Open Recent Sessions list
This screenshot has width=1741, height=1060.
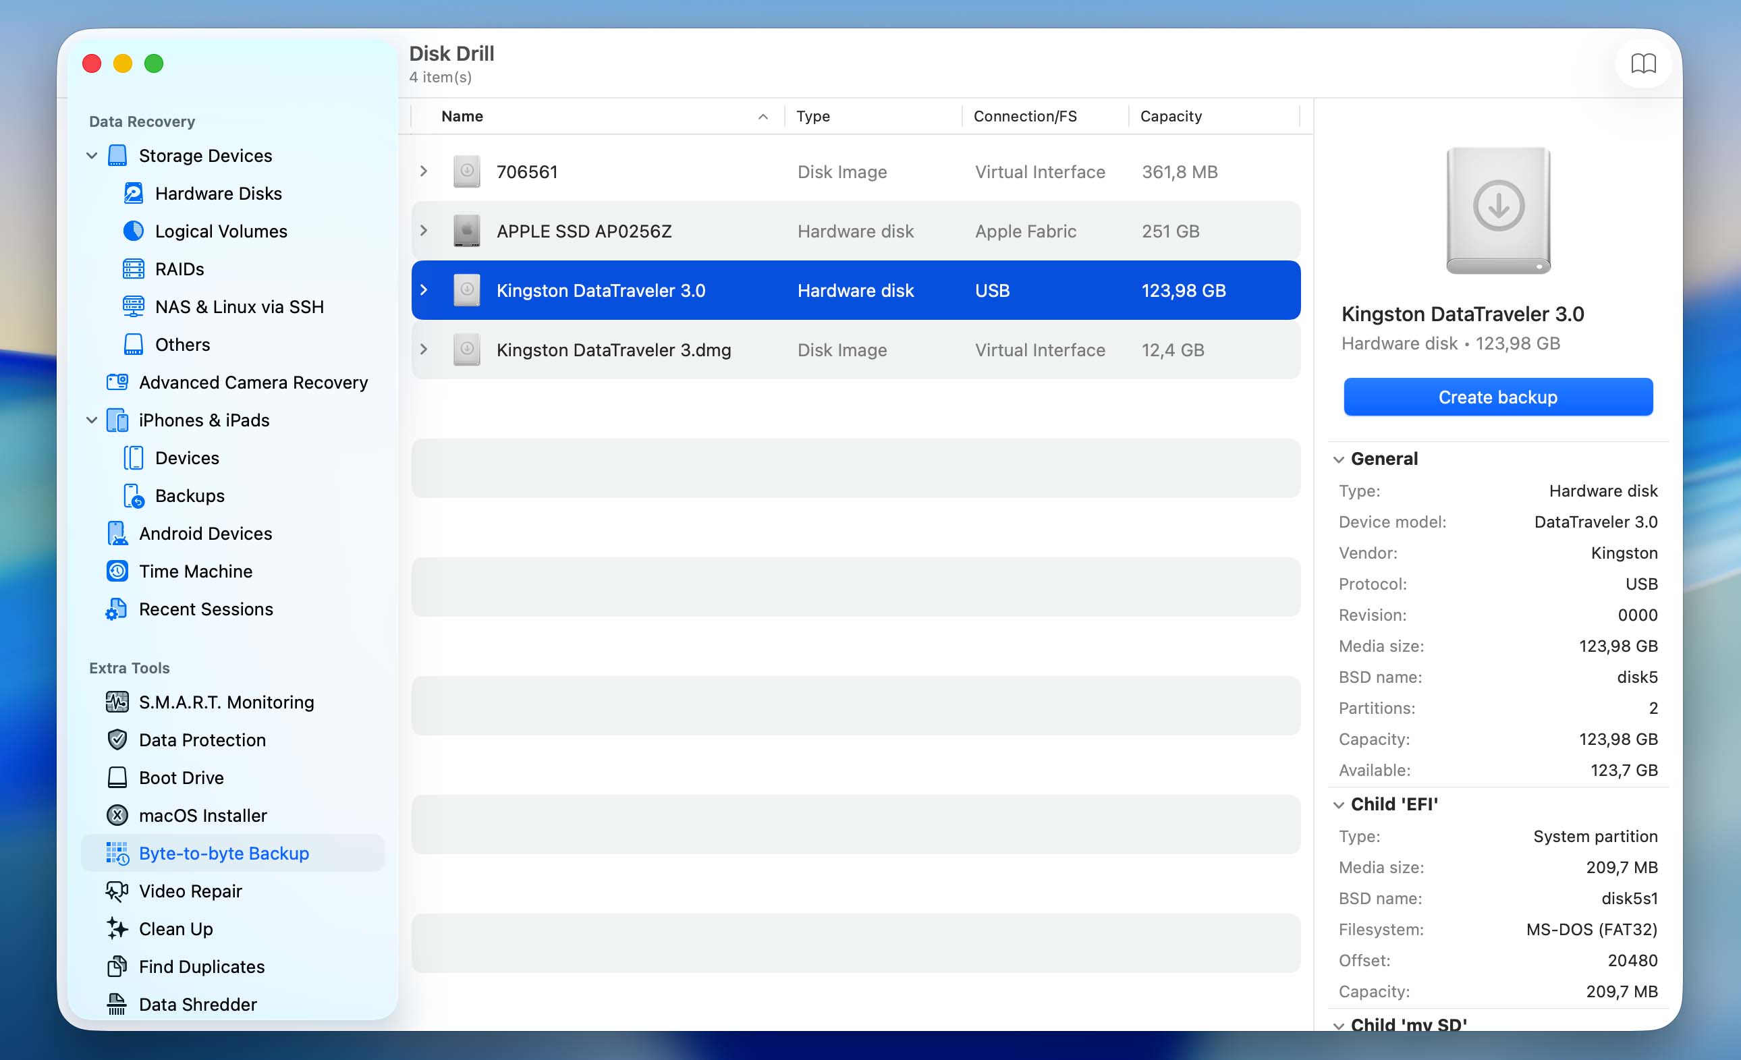(x=206, y=609)
